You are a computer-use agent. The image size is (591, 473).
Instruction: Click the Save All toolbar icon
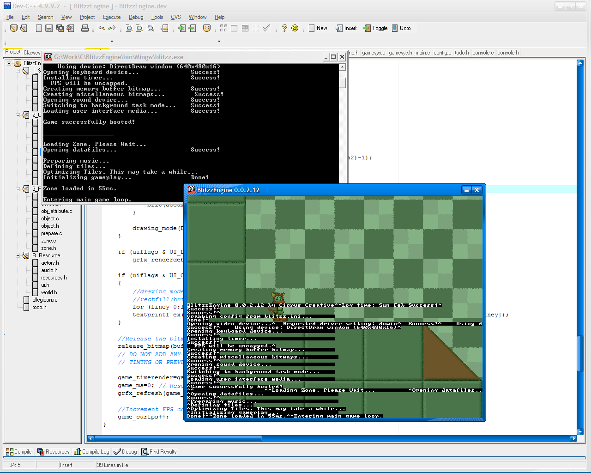tap(60, 28)
